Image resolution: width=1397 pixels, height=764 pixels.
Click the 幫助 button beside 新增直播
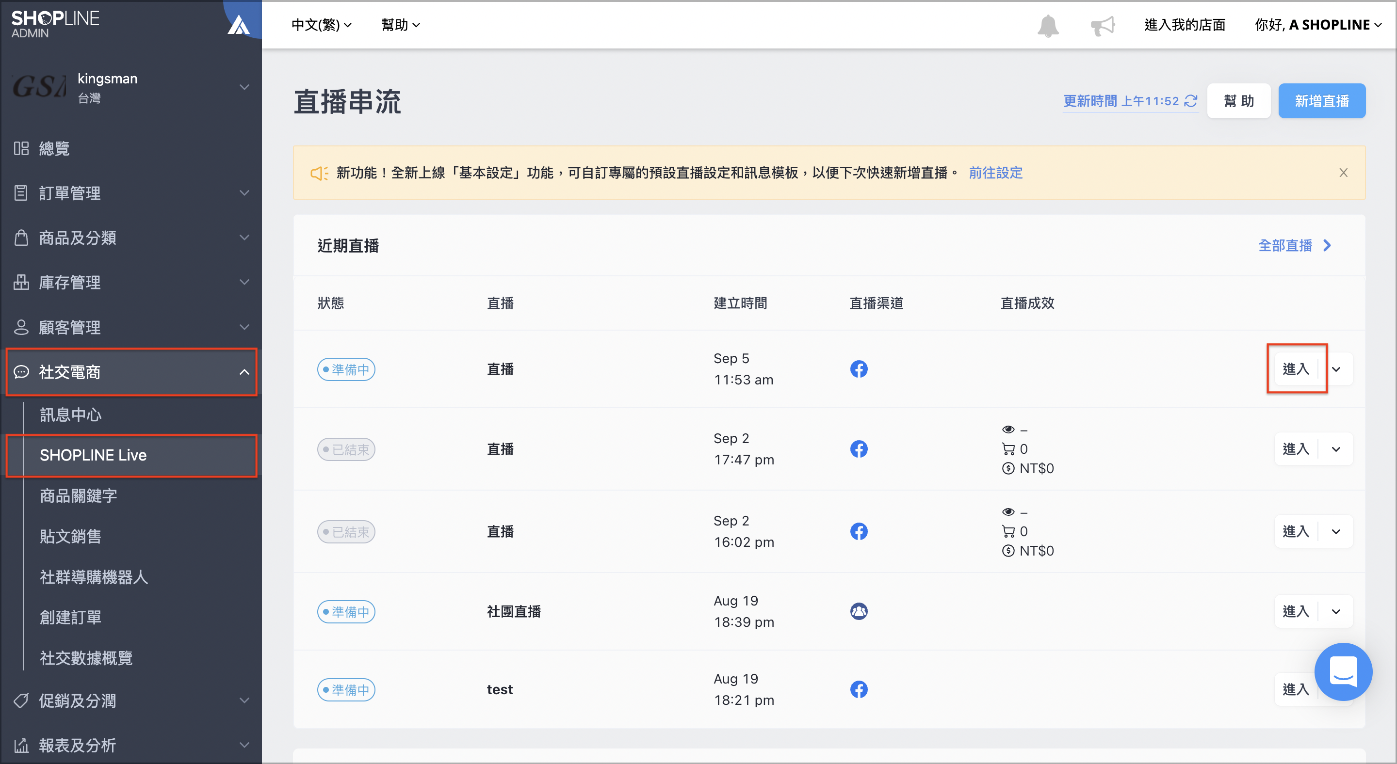1239,101
